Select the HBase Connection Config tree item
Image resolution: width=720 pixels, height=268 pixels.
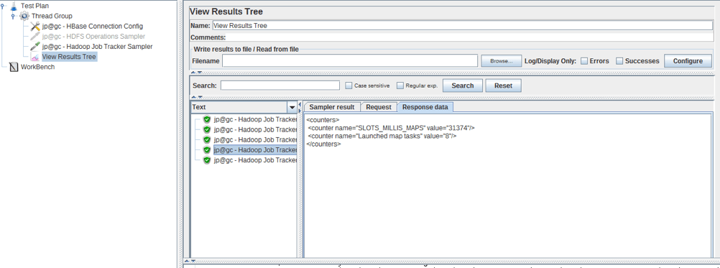92,27
